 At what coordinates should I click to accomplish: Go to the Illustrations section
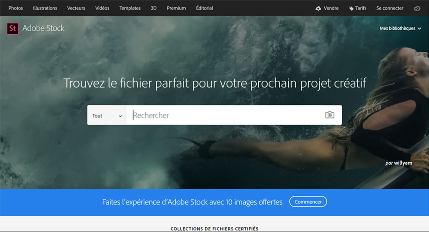45,8
